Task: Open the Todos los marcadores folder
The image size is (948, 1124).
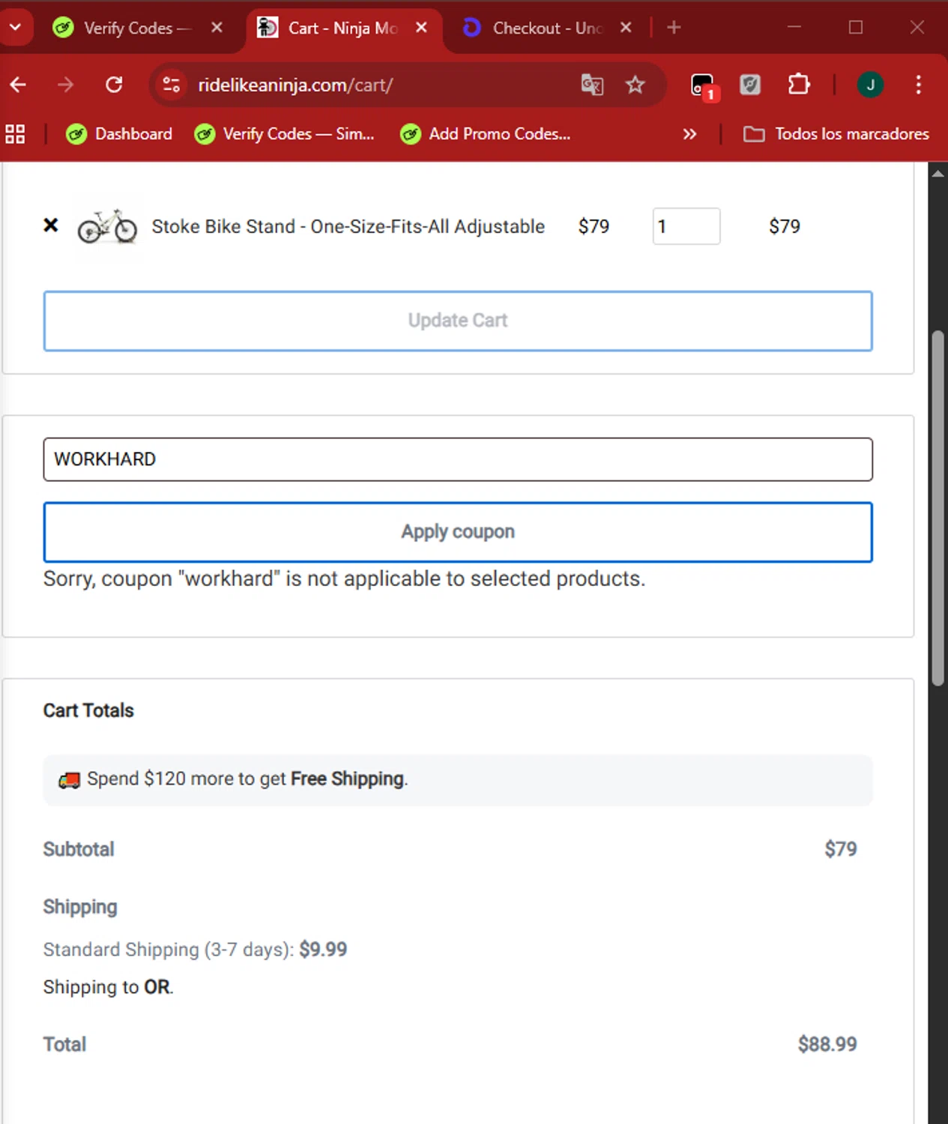Action: coord(836,134)
